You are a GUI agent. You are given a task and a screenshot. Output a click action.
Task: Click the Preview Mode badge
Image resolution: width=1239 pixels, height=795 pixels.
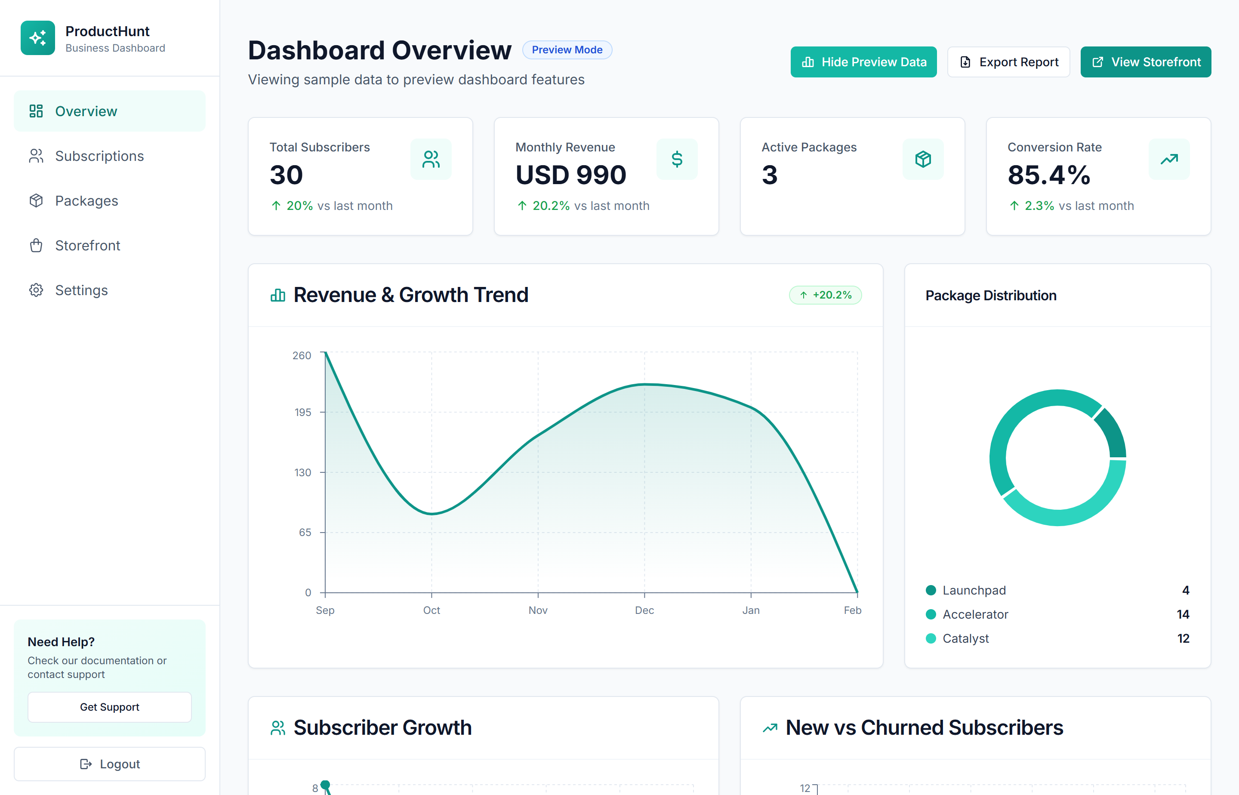pyautogui.click(x=567, y=49)
